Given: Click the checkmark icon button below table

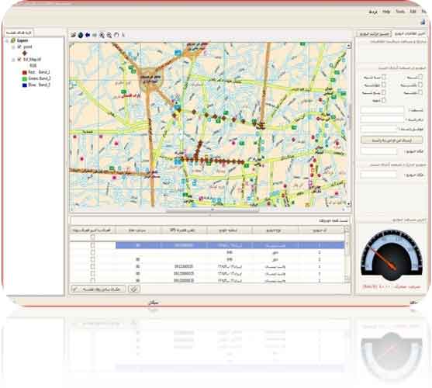Looking at the screenshot, I should pyautogui.click(x=134, y=289).
